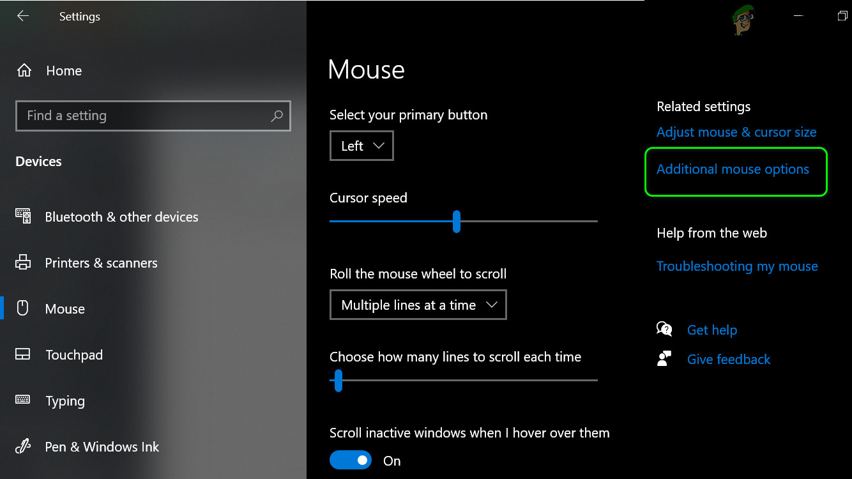
Task: Click the Touchpad icon
Action: pyautogui.click(x=23, y=354)
